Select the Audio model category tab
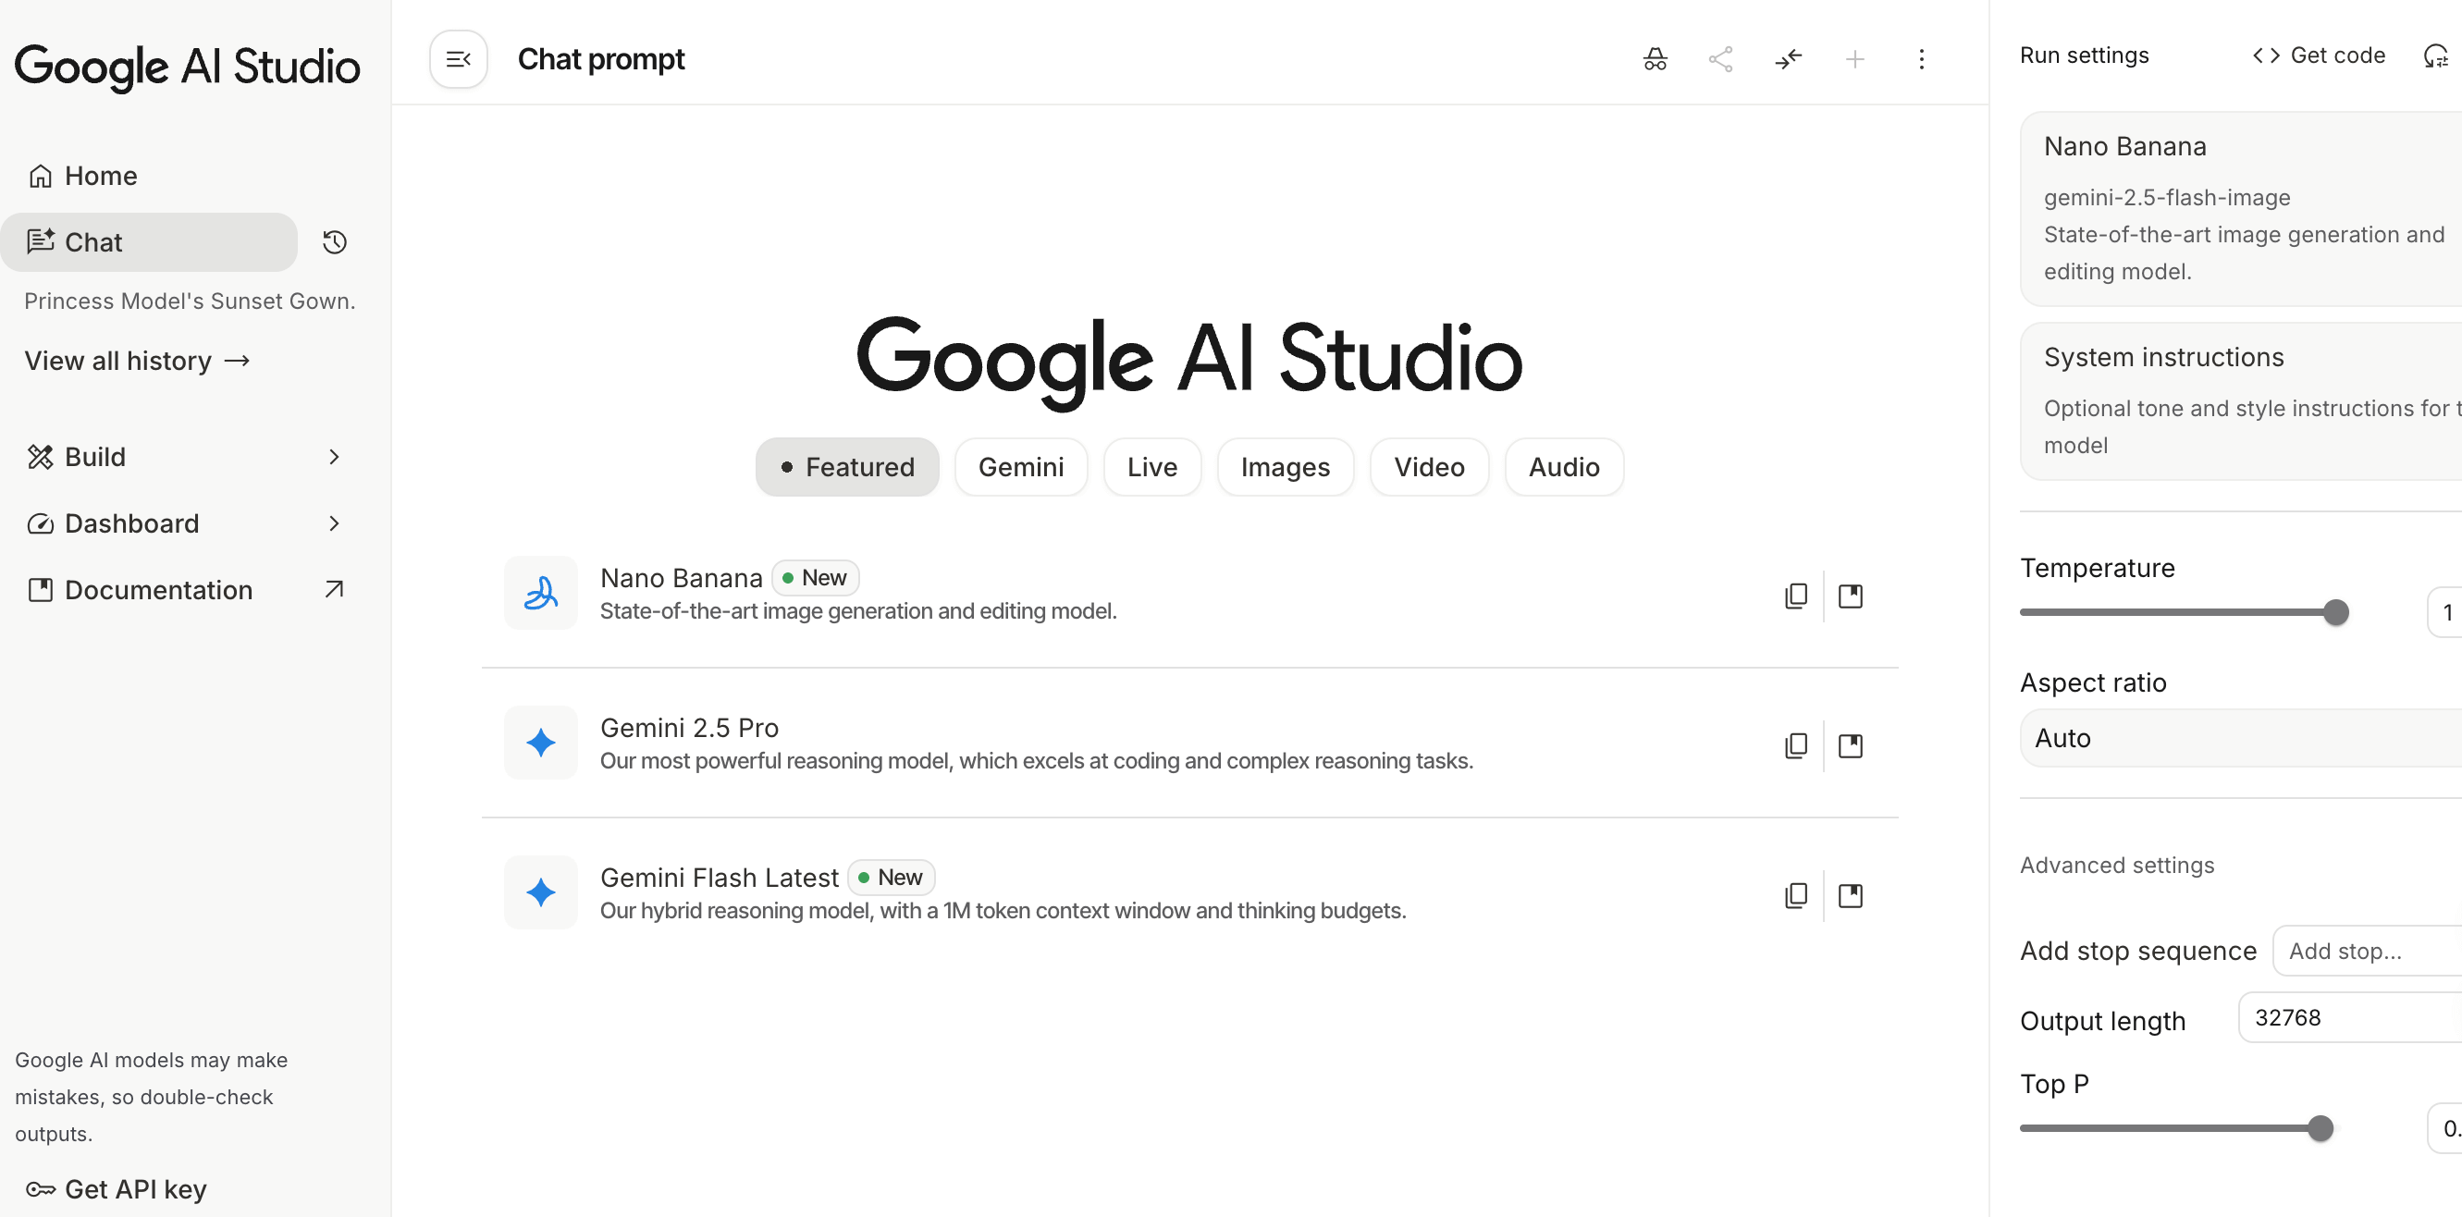Screen dimensions: 2462x1217 point(1564,466)
